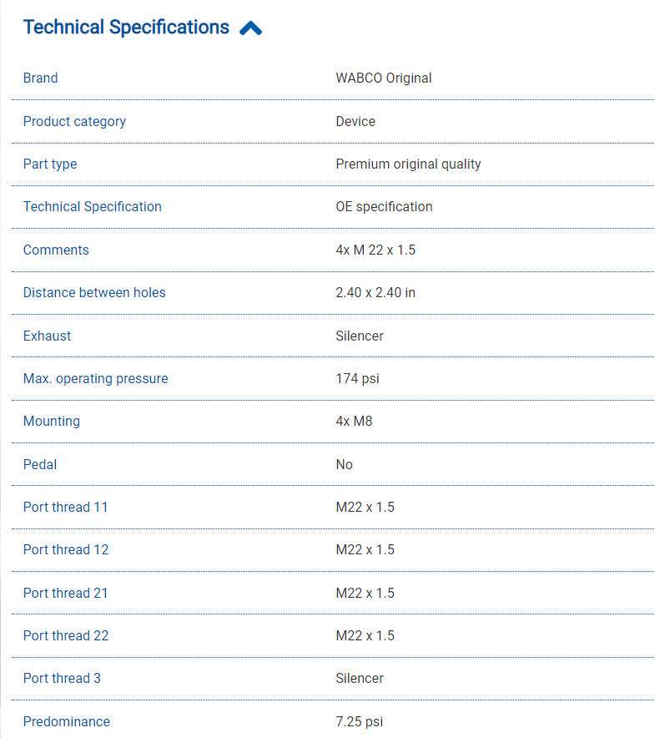Select the 4x M 22 x 1.5 value
670x738 pixels.
pyautogui.click(x=375, y=250)
